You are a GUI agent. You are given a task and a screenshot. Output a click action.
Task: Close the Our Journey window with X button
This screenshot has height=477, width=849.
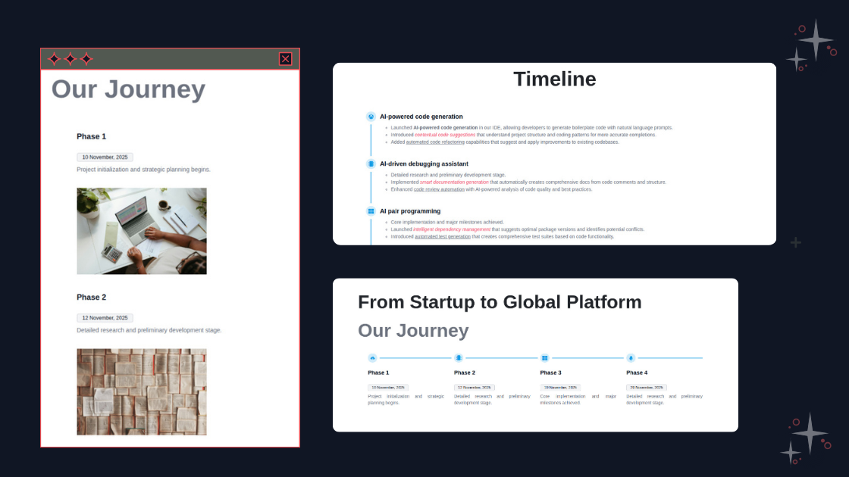(285, 59)
